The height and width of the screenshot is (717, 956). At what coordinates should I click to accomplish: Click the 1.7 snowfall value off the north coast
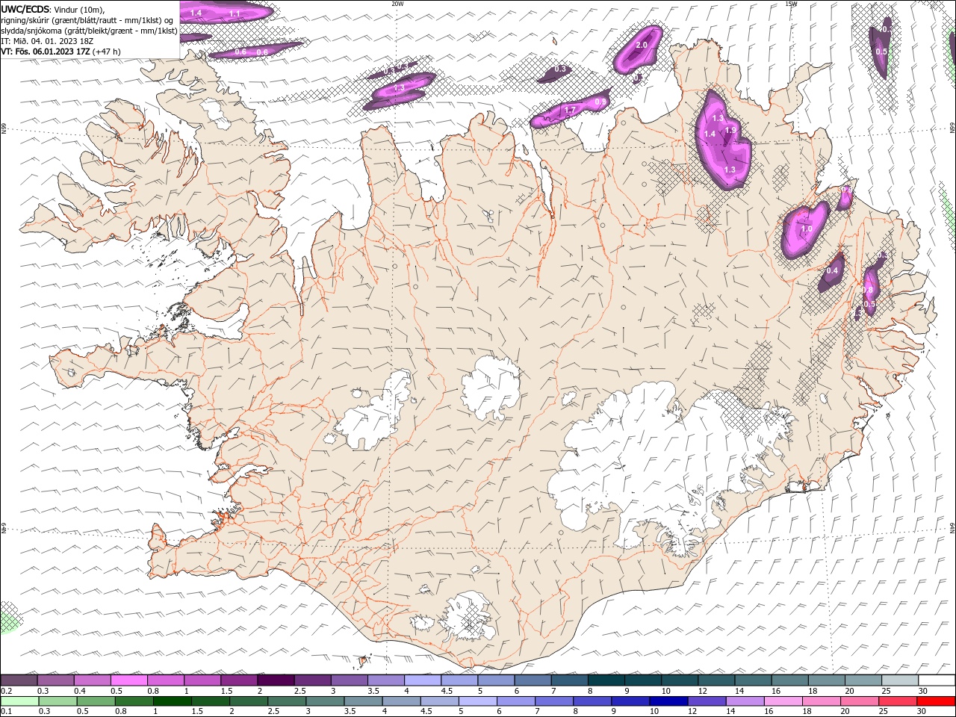(570, 111)
